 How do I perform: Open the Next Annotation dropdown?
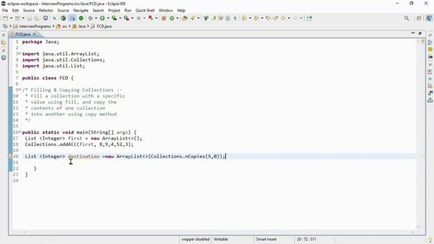250,18
